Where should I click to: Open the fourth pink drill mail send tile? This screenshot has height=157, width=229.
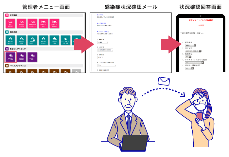[x=44, y=23]
